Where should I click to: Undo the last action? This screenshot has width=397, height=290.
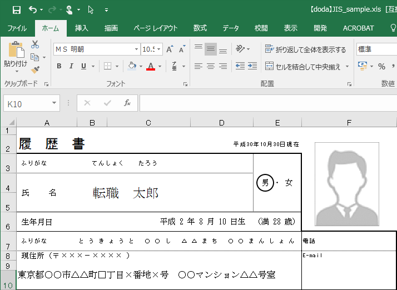33,9
